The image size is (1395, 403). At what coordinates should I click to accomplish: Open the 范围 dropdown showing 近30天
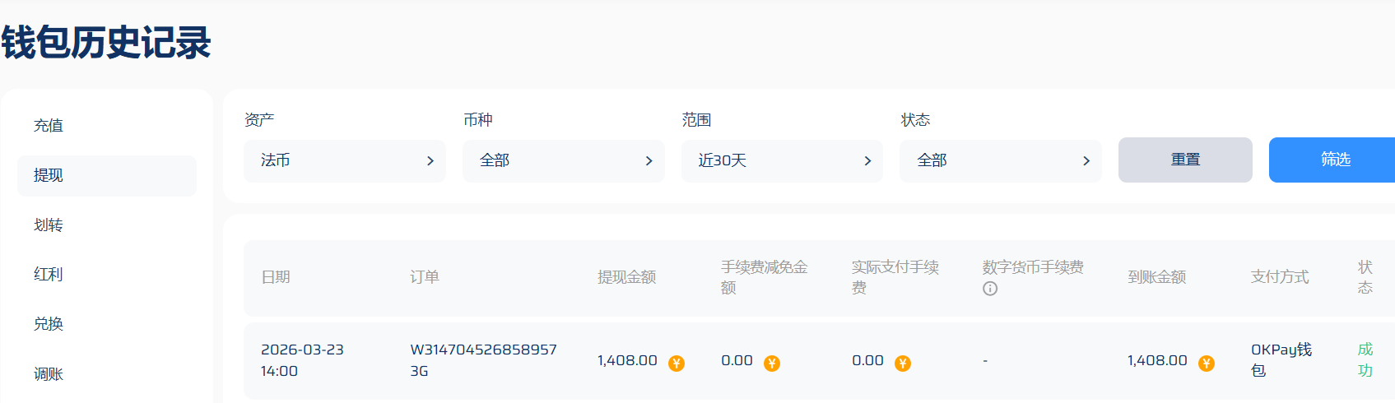781,161
